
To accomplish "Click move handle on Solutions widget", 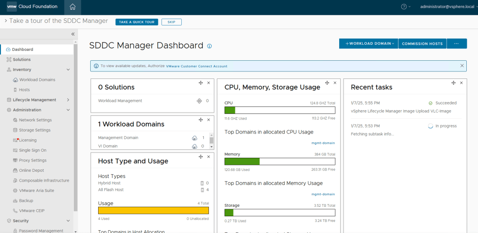I will pos(200,83).
